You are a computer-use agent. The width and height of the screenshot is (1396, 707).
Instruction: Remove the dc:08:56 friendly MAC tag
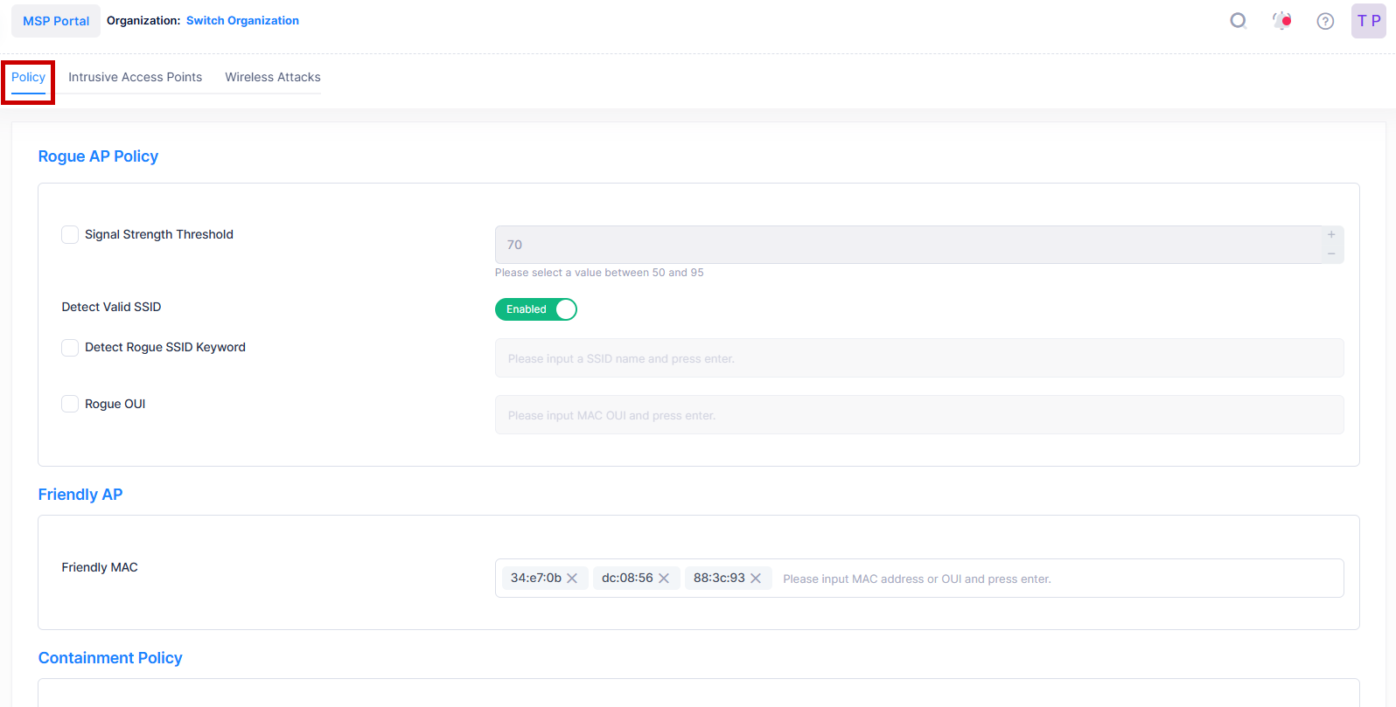pyautogui.click(x=664, y=579)
